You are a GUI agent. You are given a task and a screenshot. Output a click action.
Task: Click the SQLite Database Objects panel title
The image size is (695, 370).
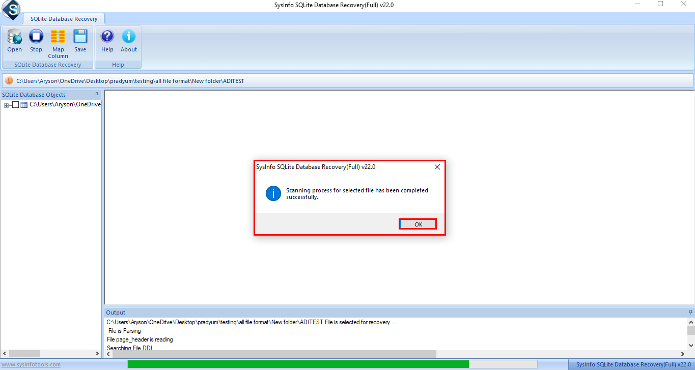click(x=34, y=95)
